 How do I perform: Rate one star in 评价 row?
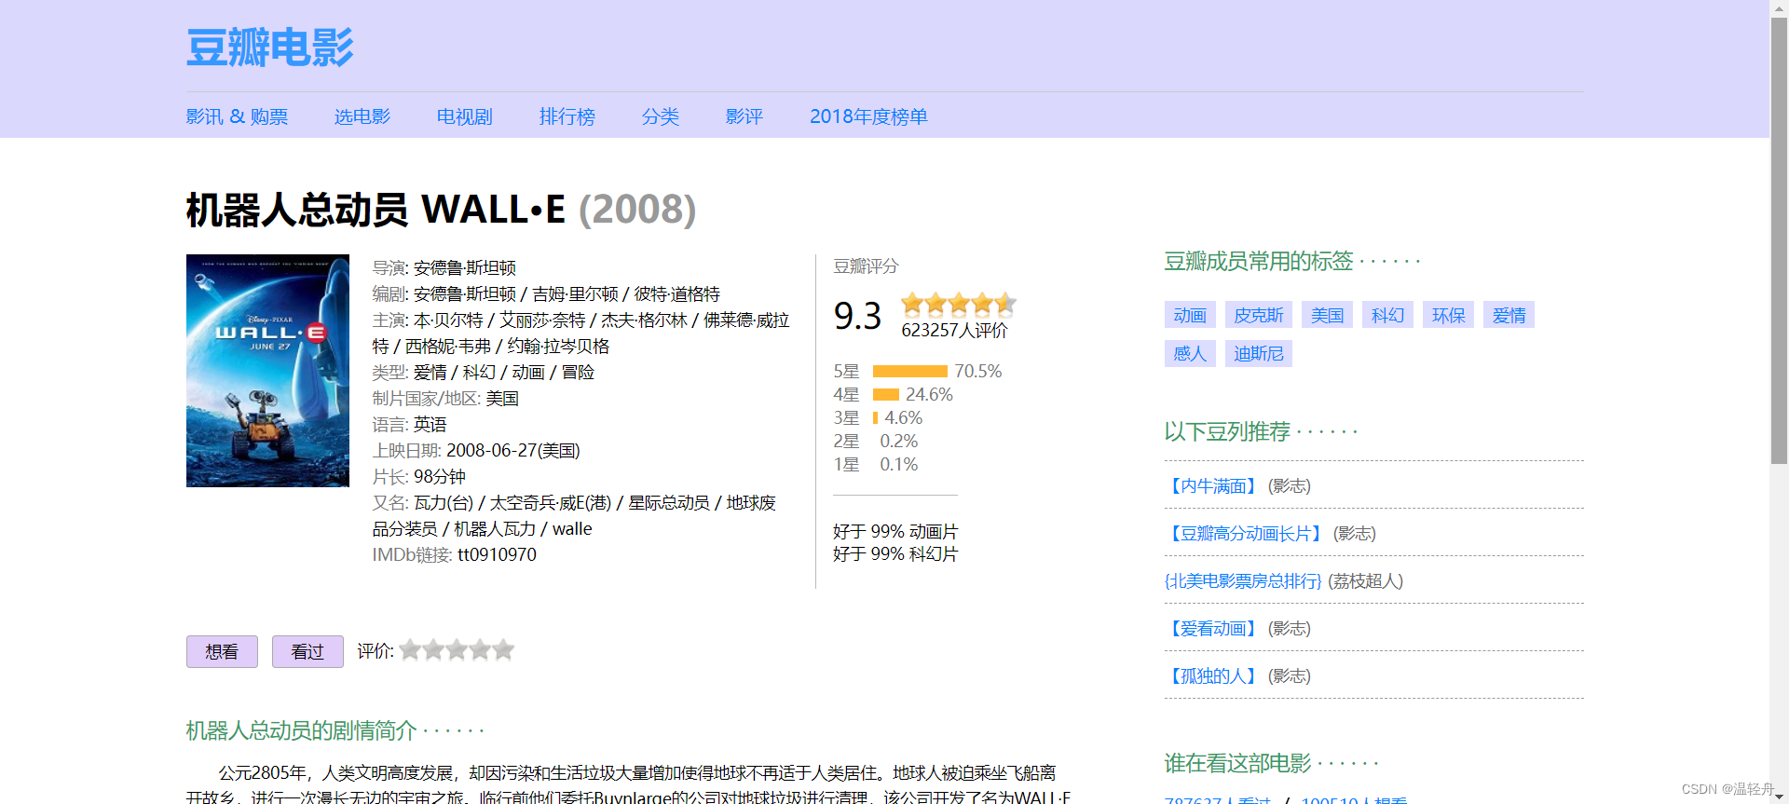click(411, 649)
